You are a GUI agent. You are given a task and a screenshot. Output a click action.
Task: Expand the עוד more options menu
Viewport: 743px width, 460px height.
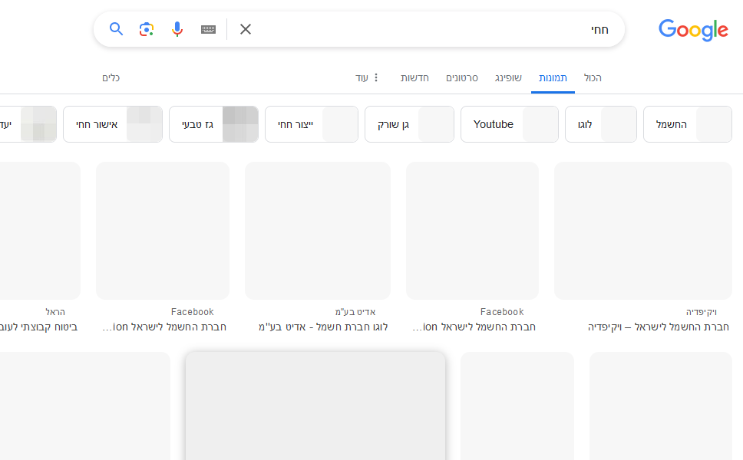pos(368,78)
